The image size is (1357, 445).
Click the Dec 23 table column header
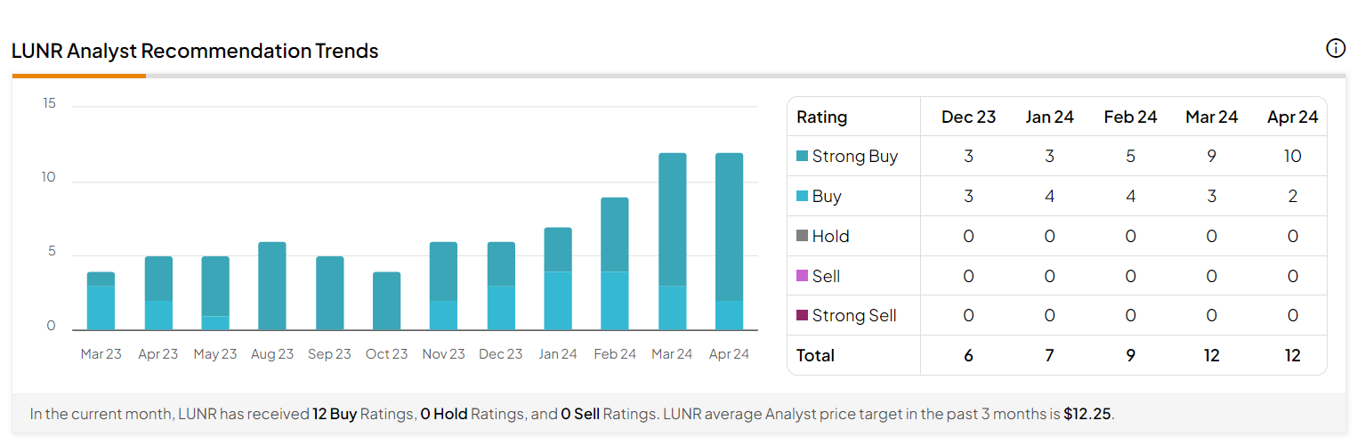968,117
